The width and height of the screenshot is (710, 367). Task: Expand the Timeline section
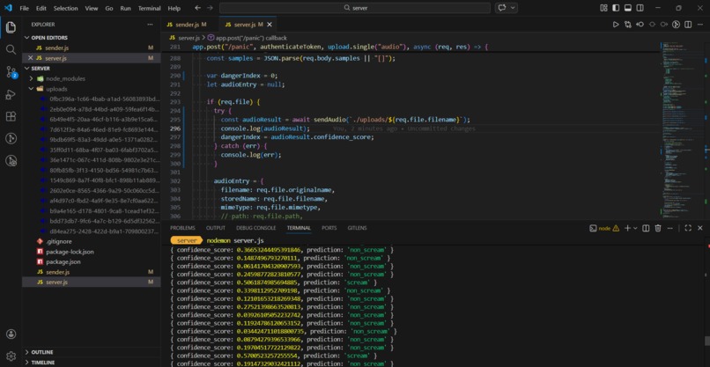point(91,362)
